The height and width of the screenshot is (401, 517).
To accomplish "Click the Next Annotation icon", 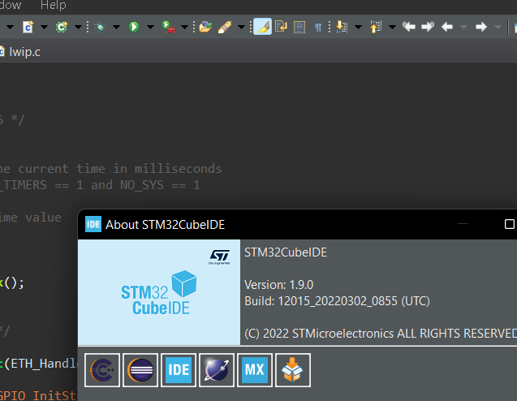I will click(x=342, y=27).
